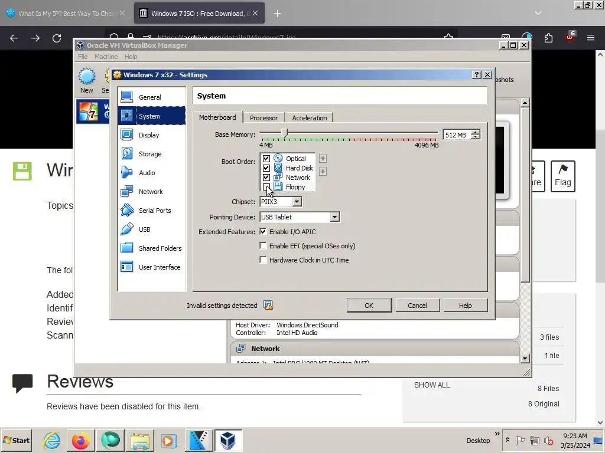Open Internet Explorer from taskbar
This screenshot has width=605, height=453.
point(52,440)
